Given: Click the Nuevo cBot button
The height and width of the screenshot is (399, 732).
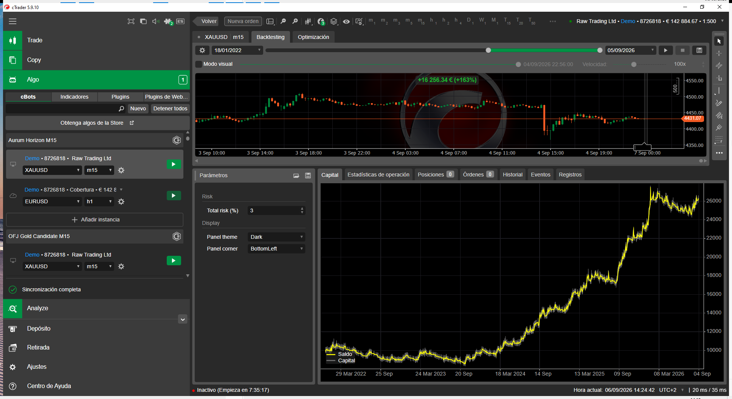Looking at the screenshot, I should pos(138,109).
